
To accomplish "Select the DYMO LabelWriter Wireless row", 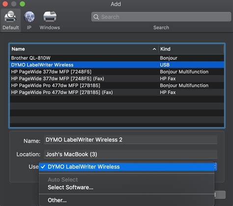I will tap(117, 65).
